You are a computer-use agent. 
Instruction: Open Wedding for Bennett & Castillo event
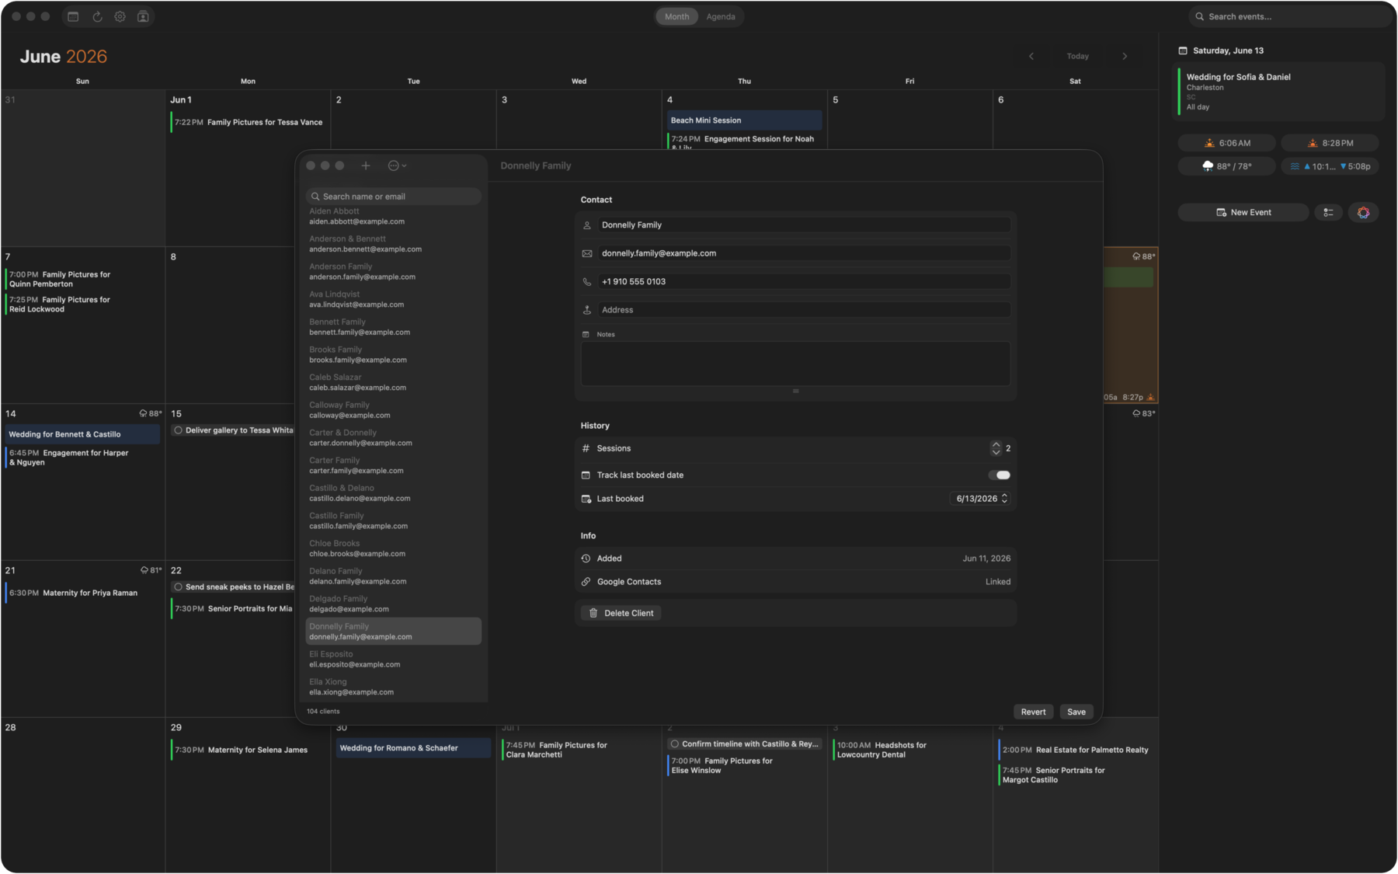82,434
